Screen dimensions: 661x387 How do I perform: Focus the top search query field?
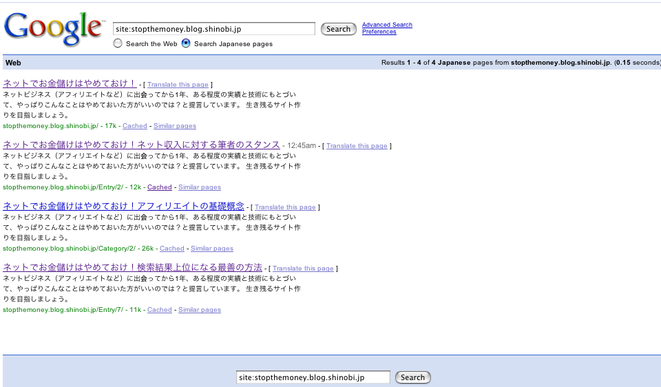(213, 29)
